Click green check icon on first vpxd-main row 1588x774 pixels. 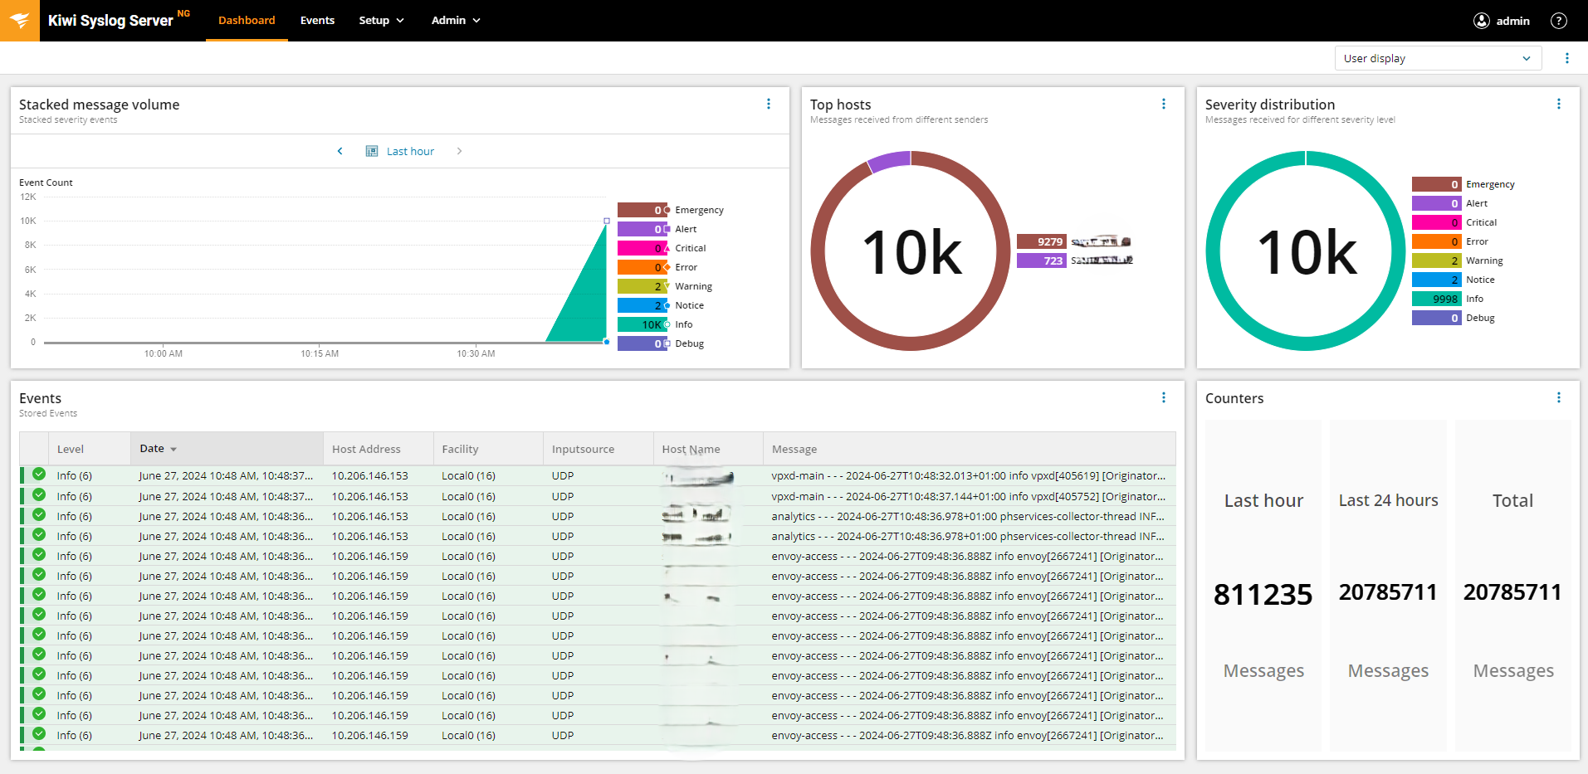pyautogui.click(x=39, y=475)
